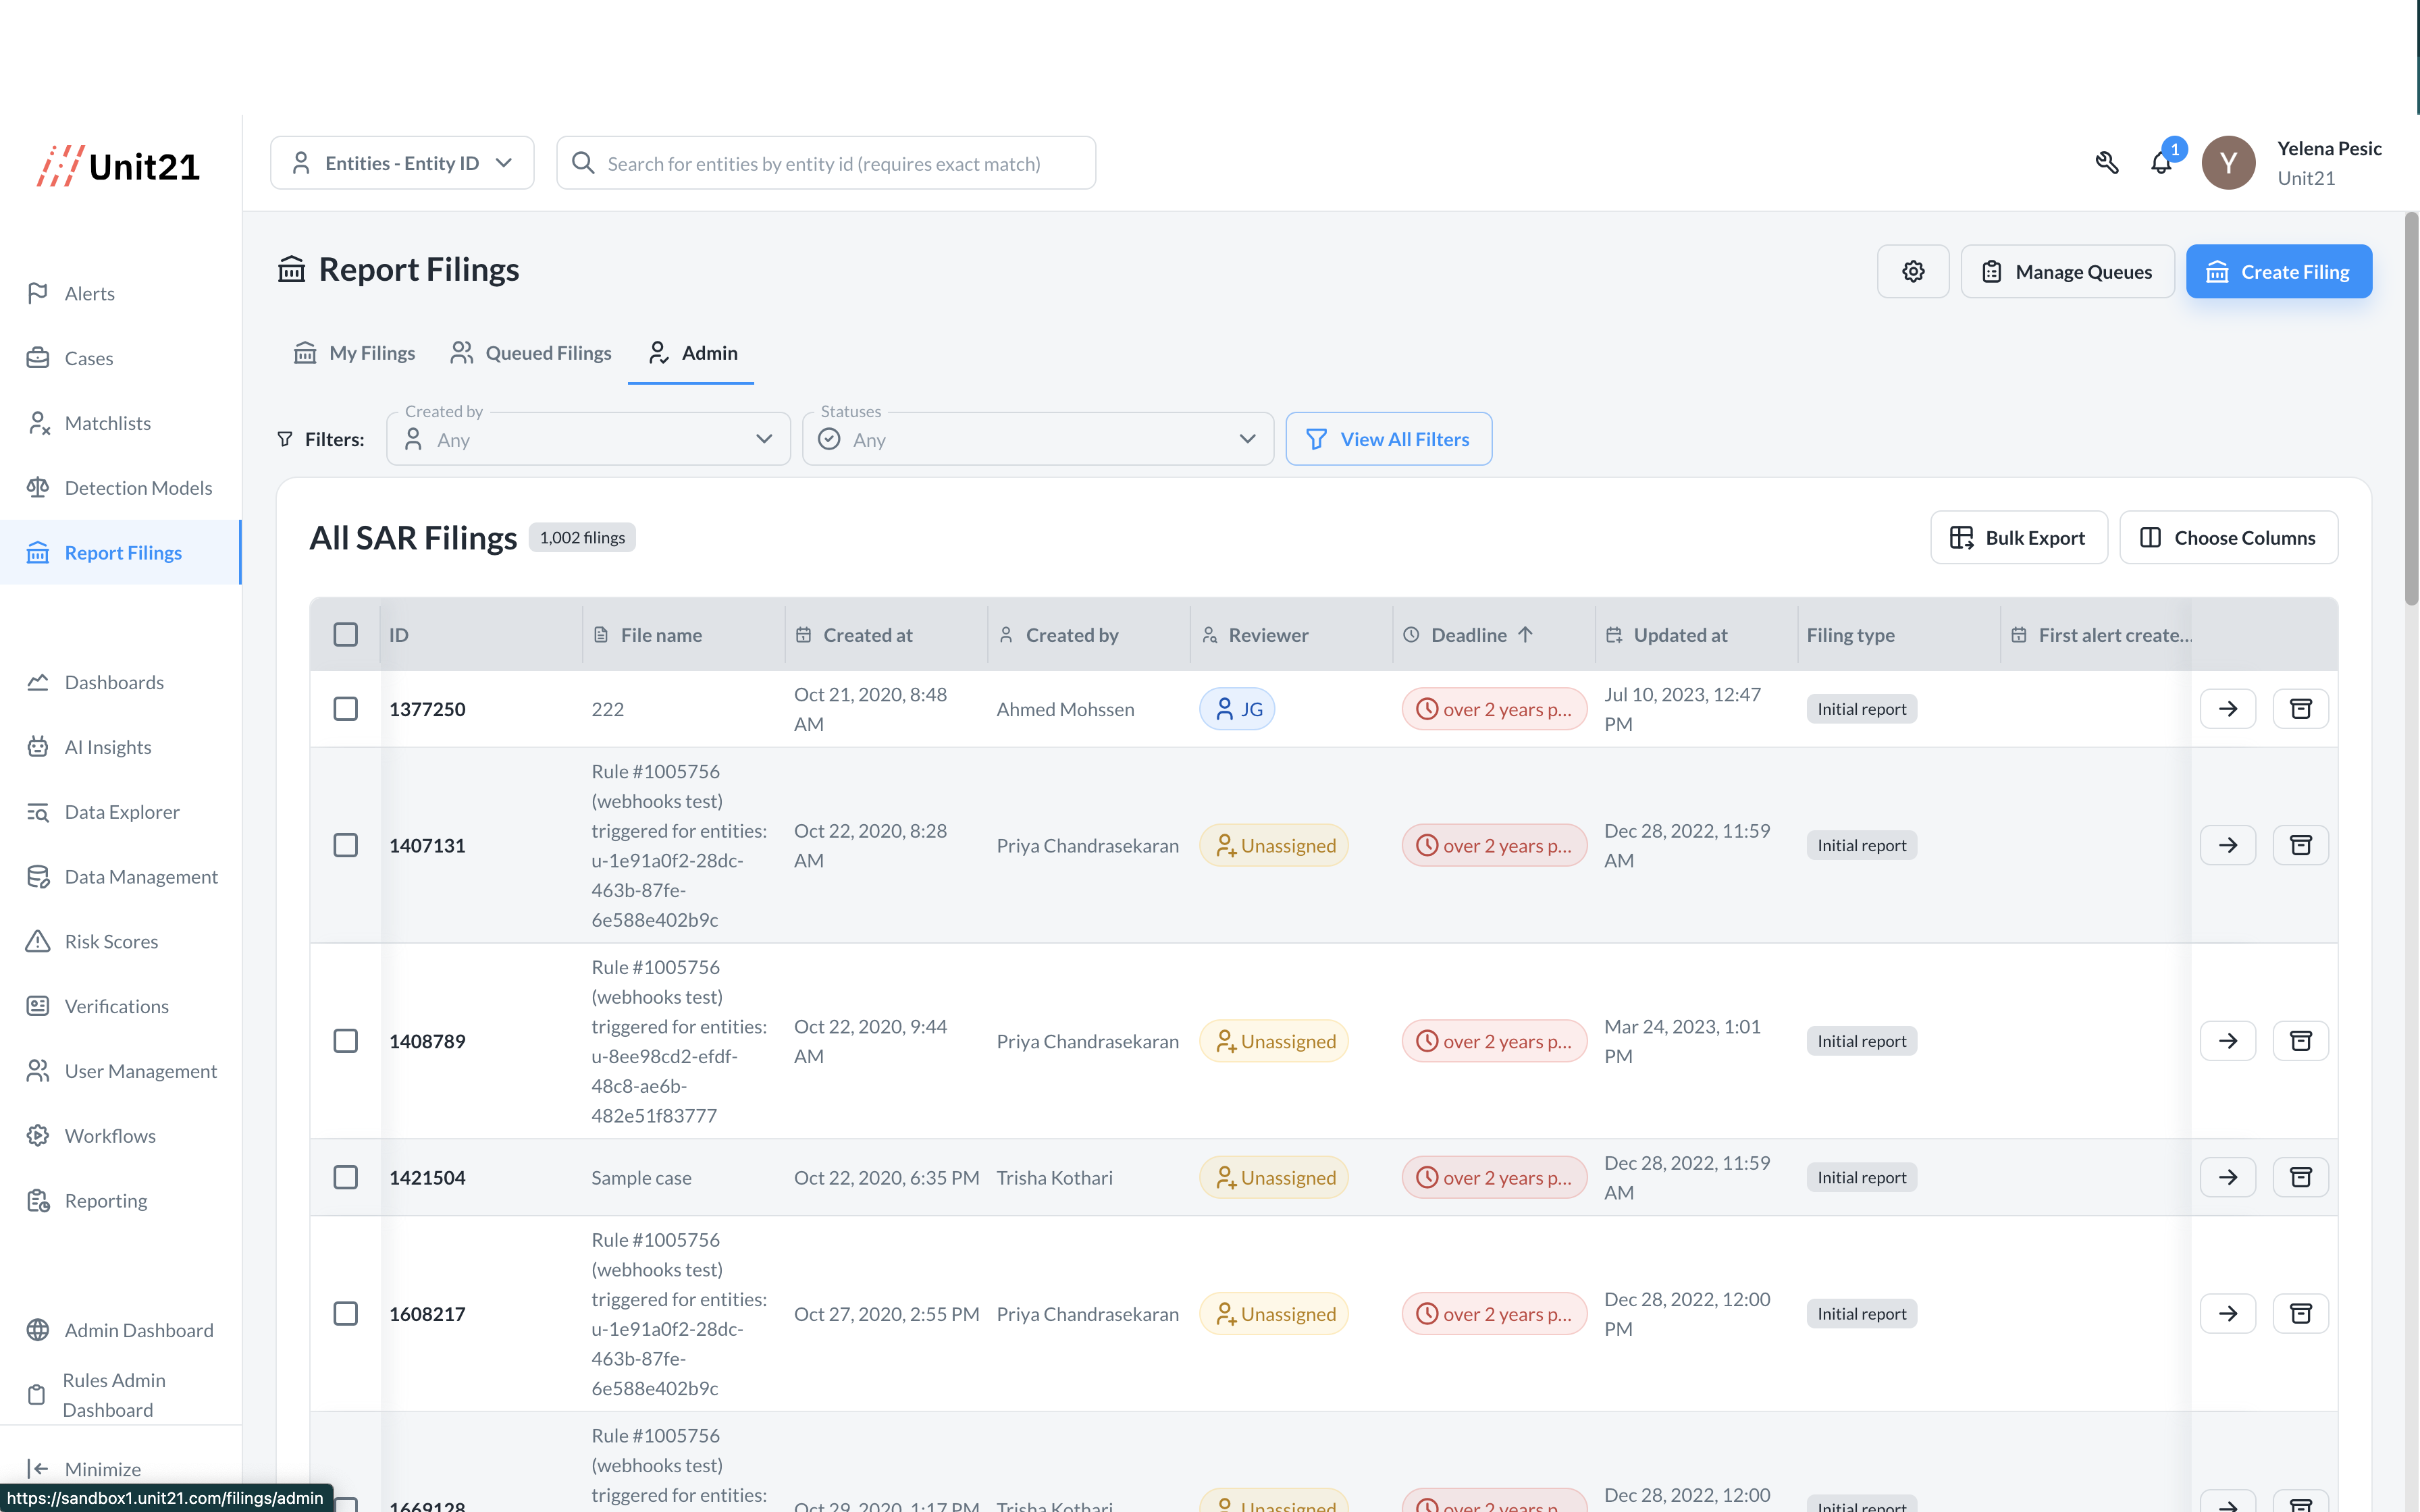Tick the select-all checkbox in table header
This screenshot has width=2420, height=1512.
(345, 635)
